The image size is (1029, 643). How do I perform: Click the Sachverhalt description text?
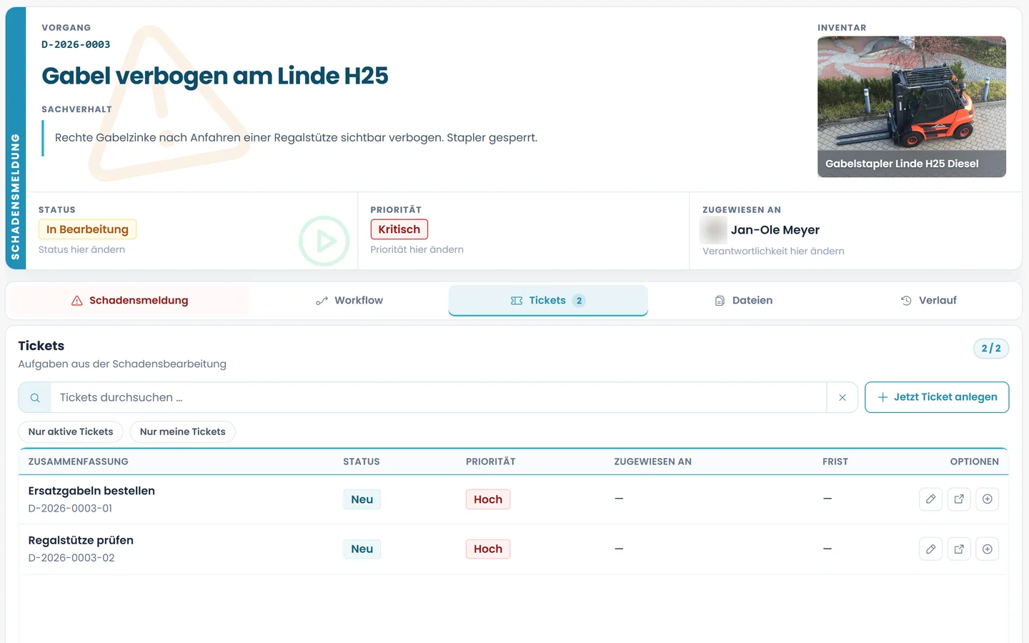coord(296,137)
